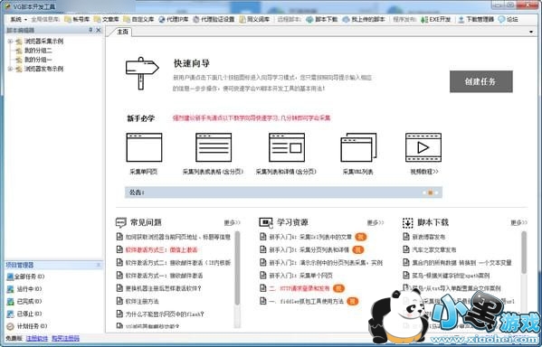Click the 常见问题 speech bubble icon
The image size is (542, 347).
121,222
